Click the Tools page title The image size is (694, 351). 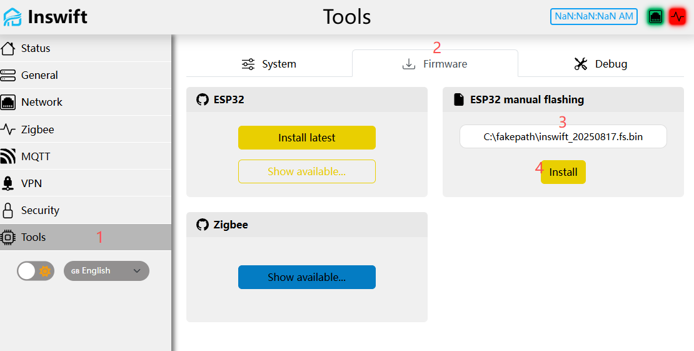(x=347, y=17)
